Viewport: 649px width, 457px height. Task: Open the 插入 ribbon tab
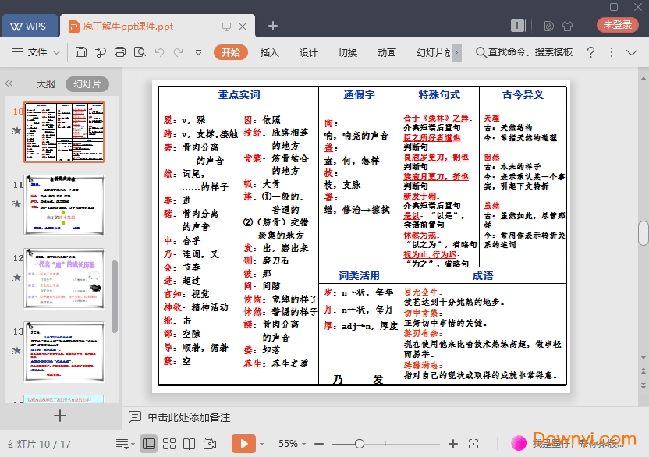coord(269,52)
